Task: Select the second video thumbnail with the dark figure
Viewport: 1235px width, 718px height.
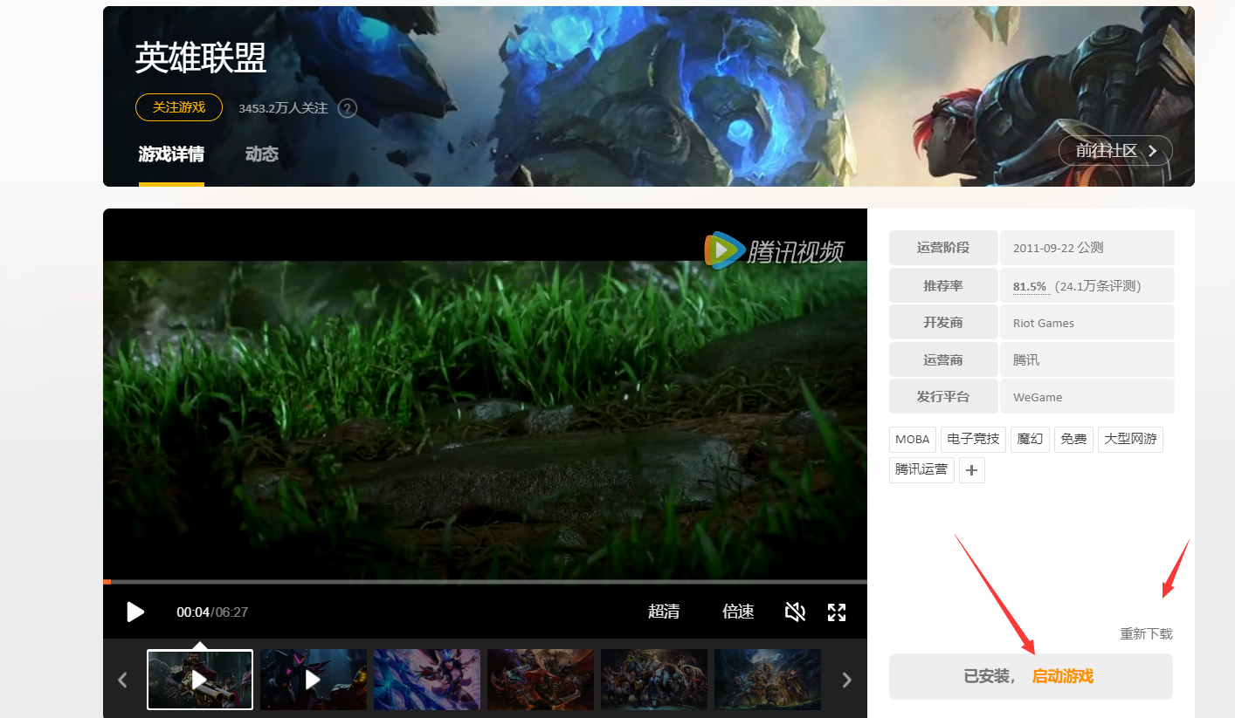Action: point(314,680)
